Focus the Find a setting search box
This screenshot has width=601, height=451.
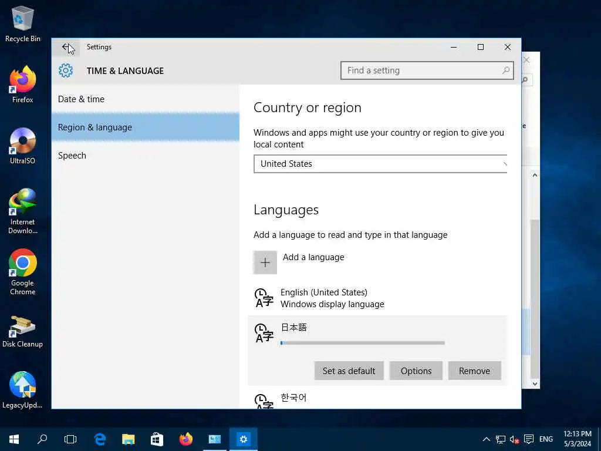click(427, 70)
